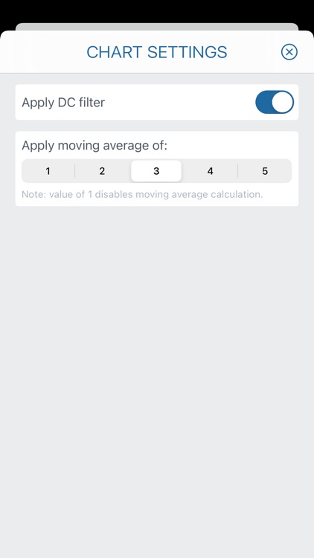Tap the background sheet edge behind modal
Viewport: 314px width, 558px height.
[157, 27]
